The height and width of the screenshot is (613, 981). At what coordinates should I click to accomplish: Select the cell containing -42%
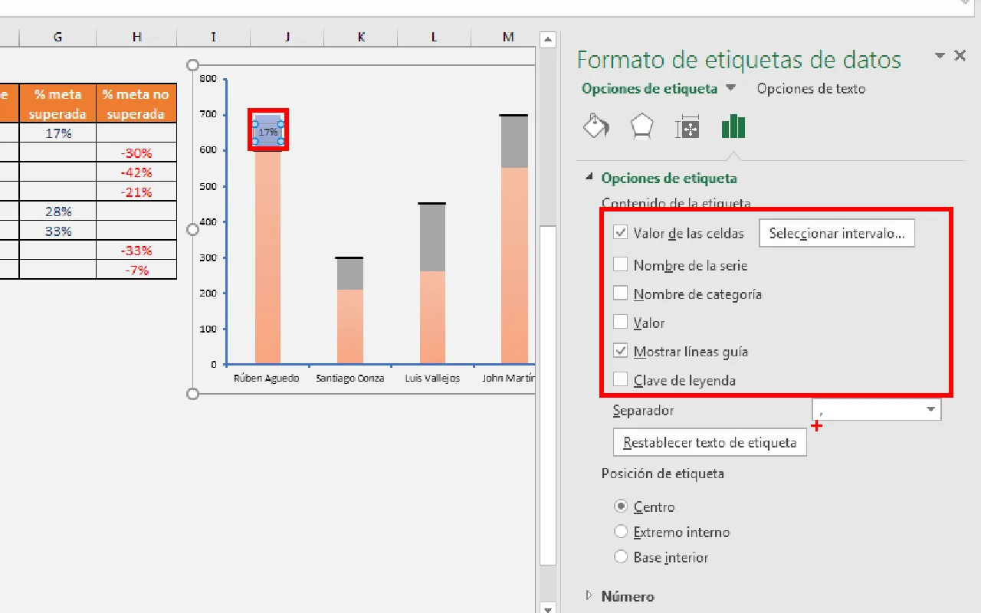tap(137, 172)
